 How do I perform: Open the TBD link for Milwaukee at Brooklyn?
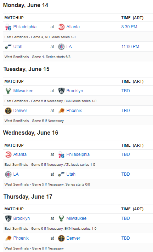click(x=125, y=91)
